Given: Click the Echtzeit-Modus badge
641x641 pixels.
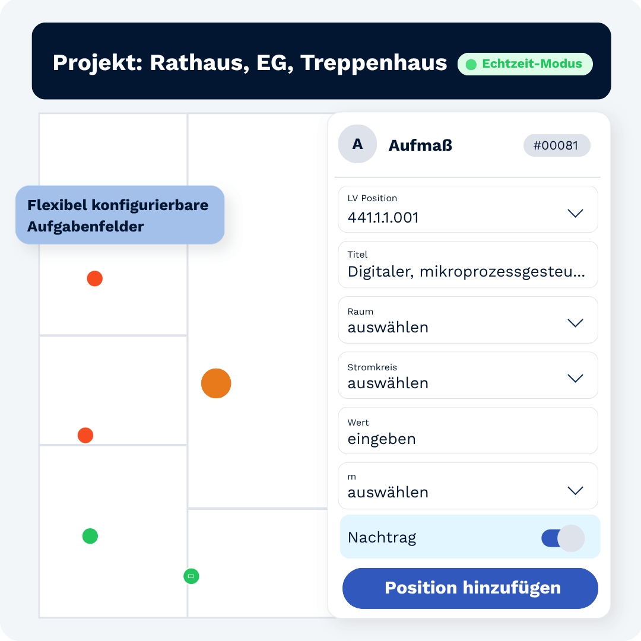Looking at the screenshot, I should point(525,64).
